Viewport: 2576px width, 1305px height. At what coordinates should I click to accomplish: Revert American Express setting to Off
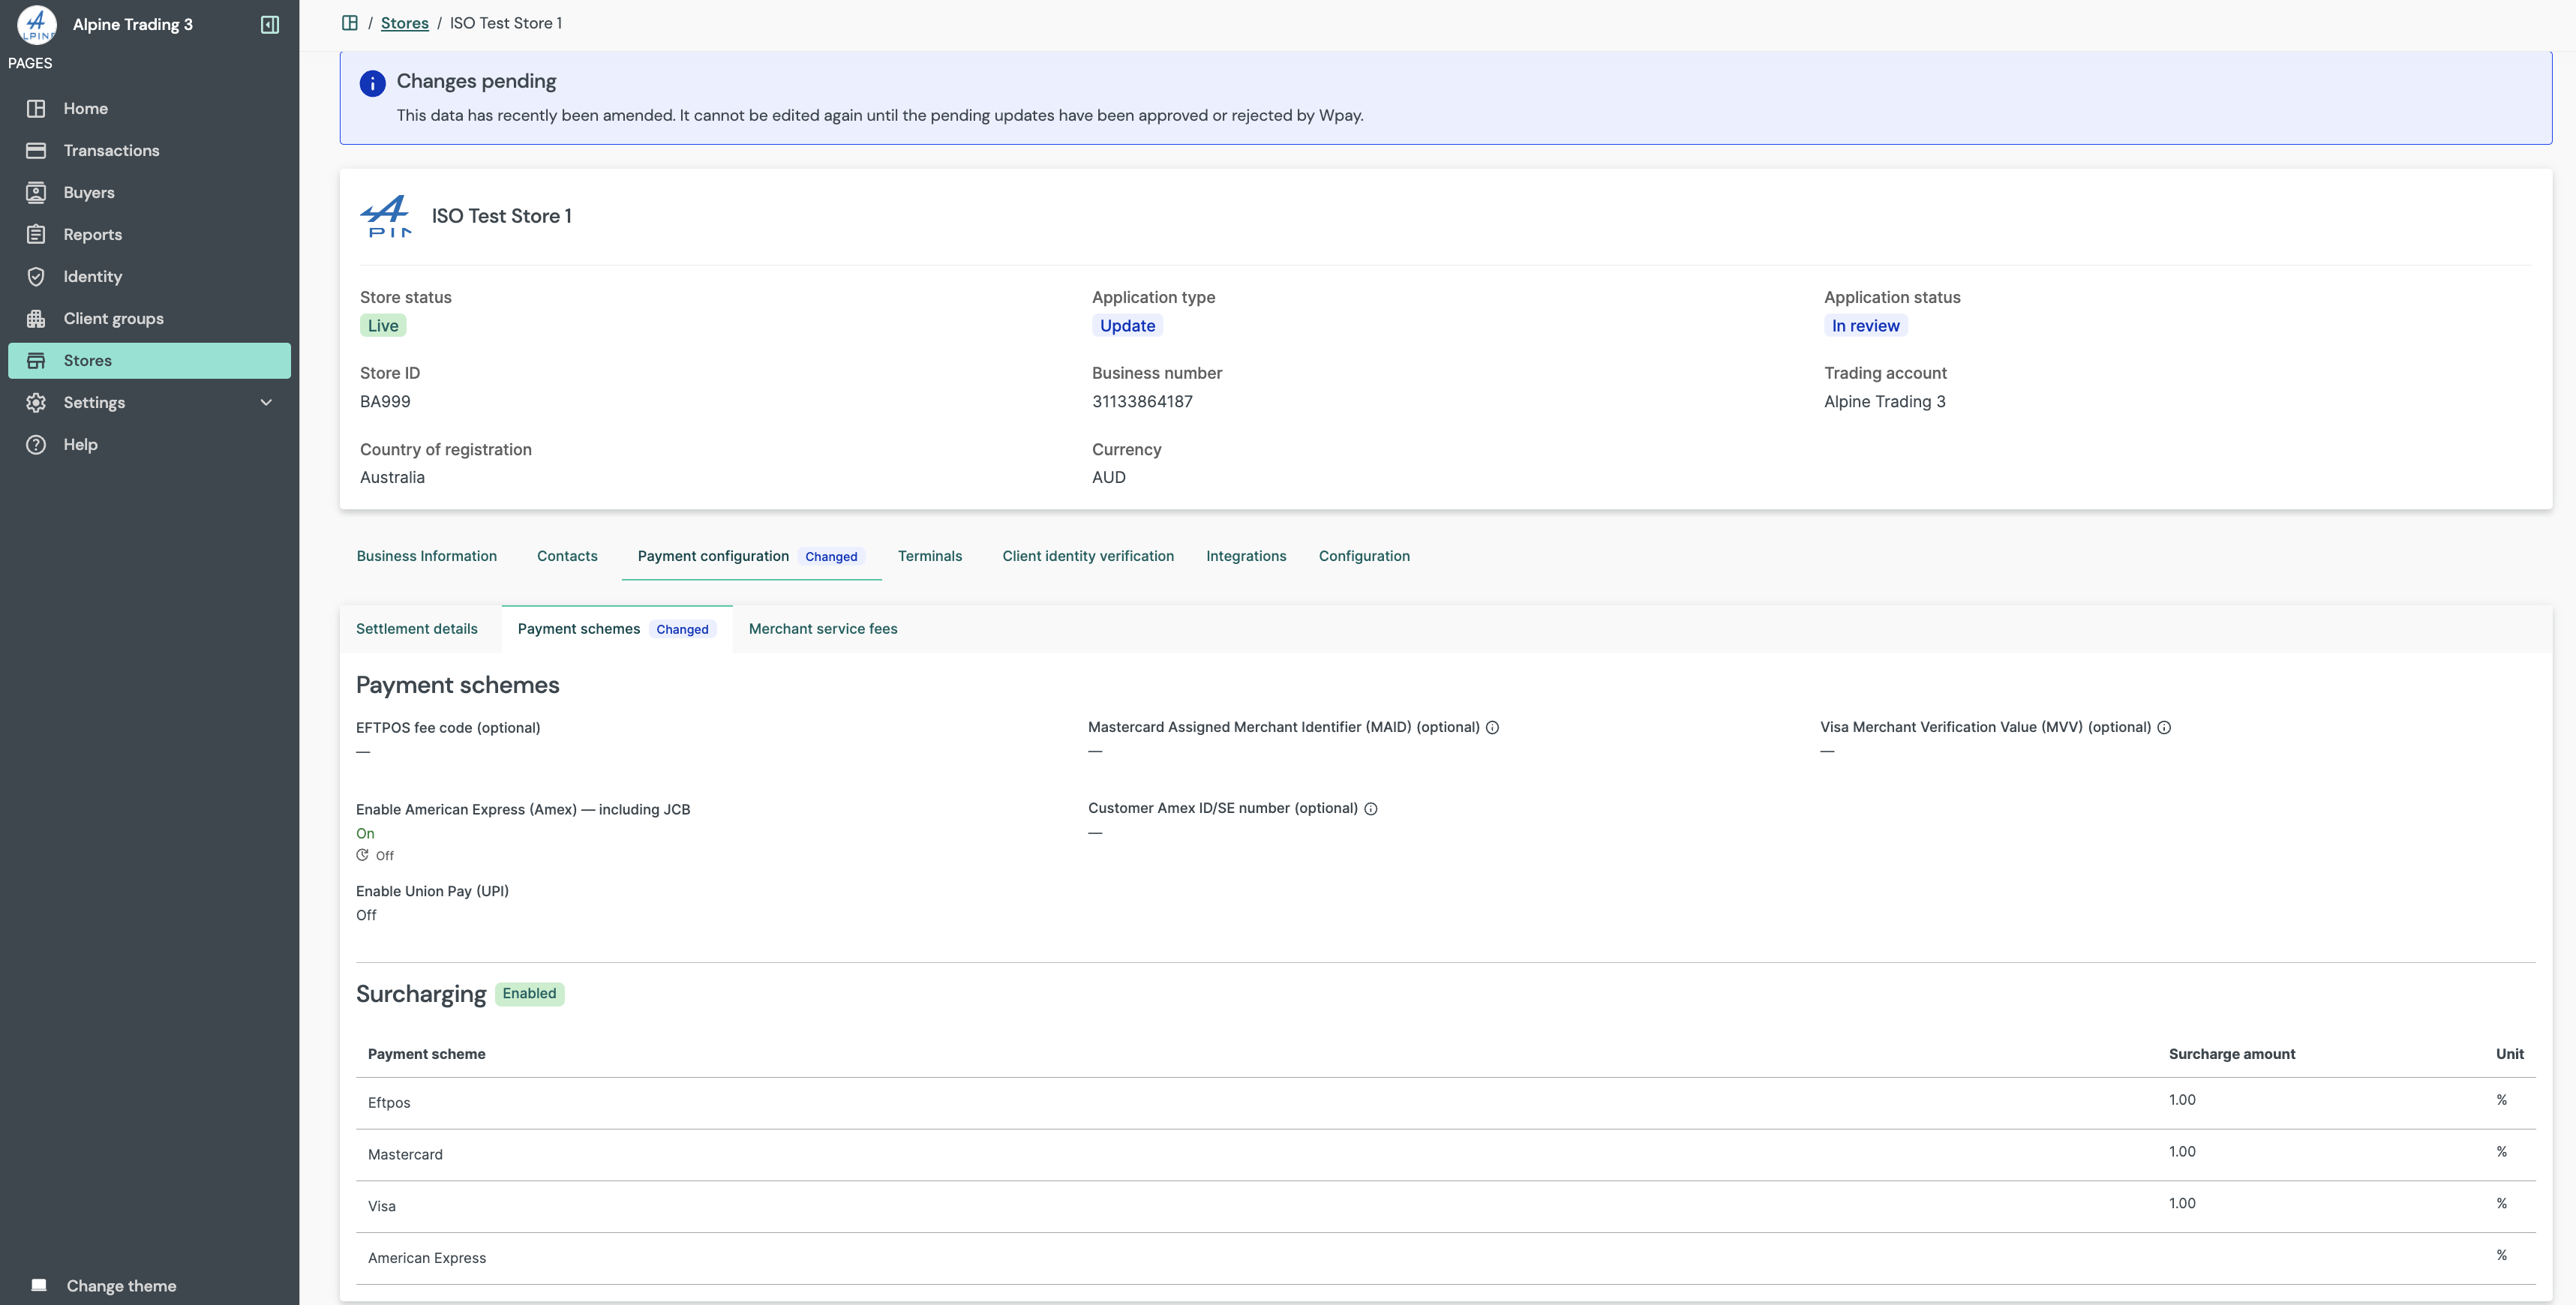(376, 855)
